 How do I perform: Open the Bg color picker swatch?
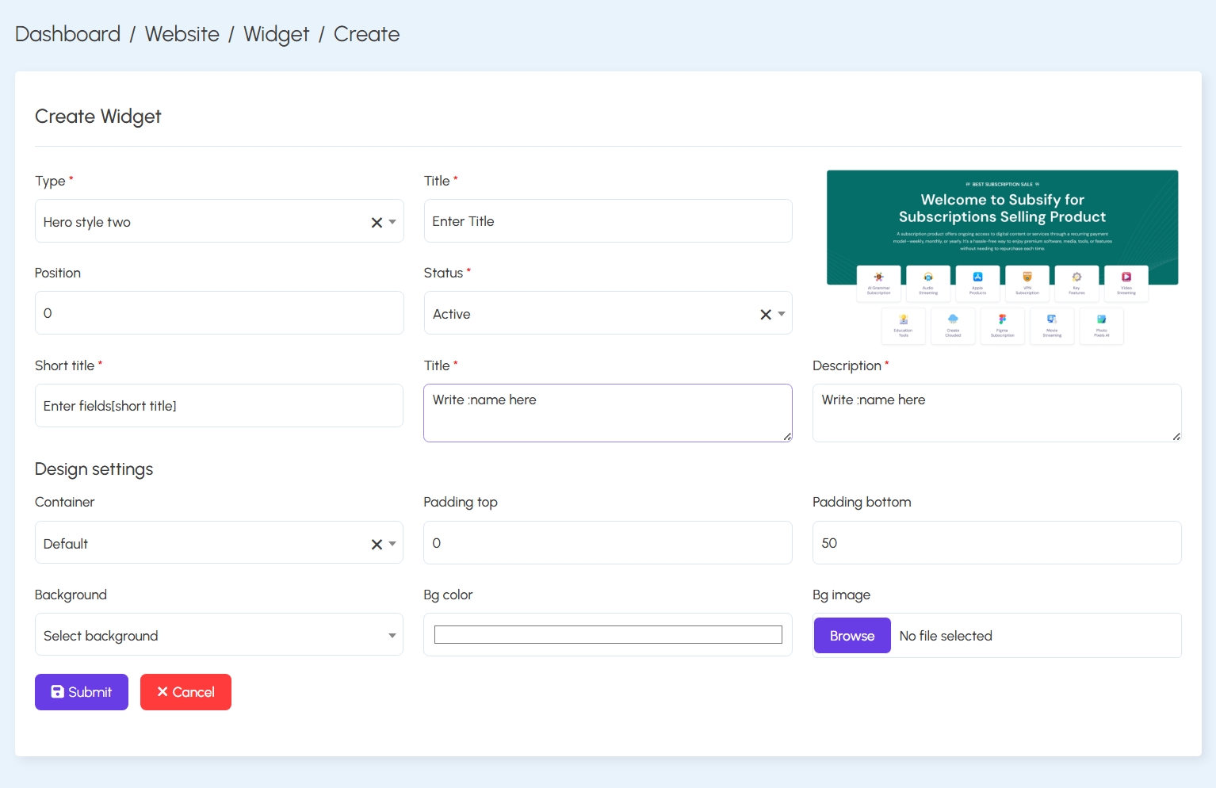coord(608,634)
